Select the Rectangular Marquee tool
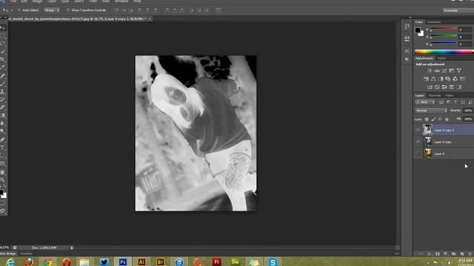This screenshot has width=474, height=266. coord(3,36)
